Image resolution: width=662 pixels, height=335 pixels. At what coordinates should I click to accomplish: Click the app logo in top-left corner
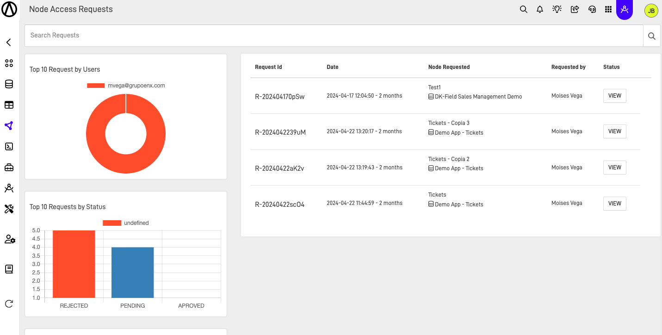(9, 9)
